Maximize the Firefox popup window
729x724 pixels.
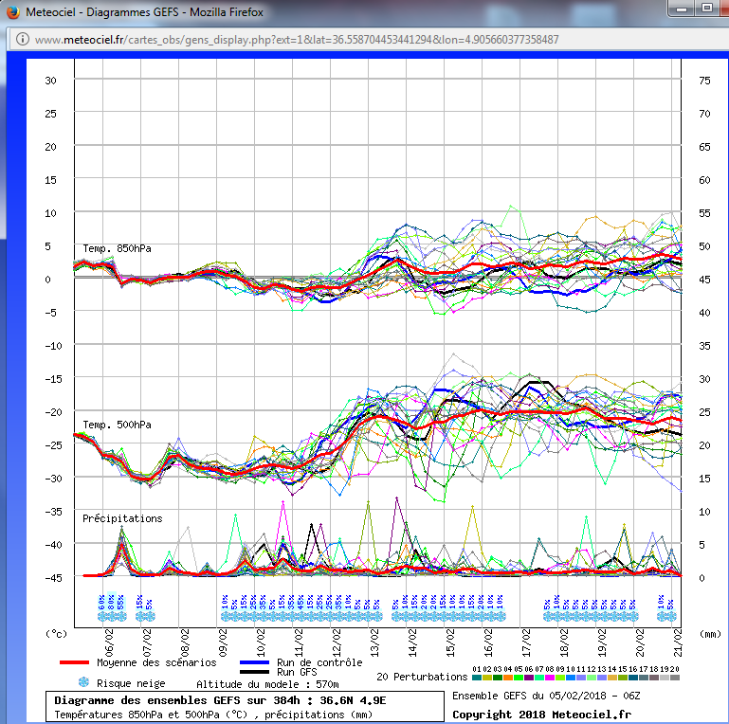(707, 8)
